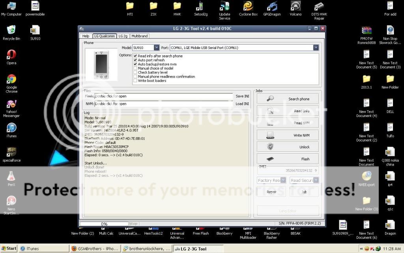
Task: Enable Manual choice of model
Action: (135, 68)
